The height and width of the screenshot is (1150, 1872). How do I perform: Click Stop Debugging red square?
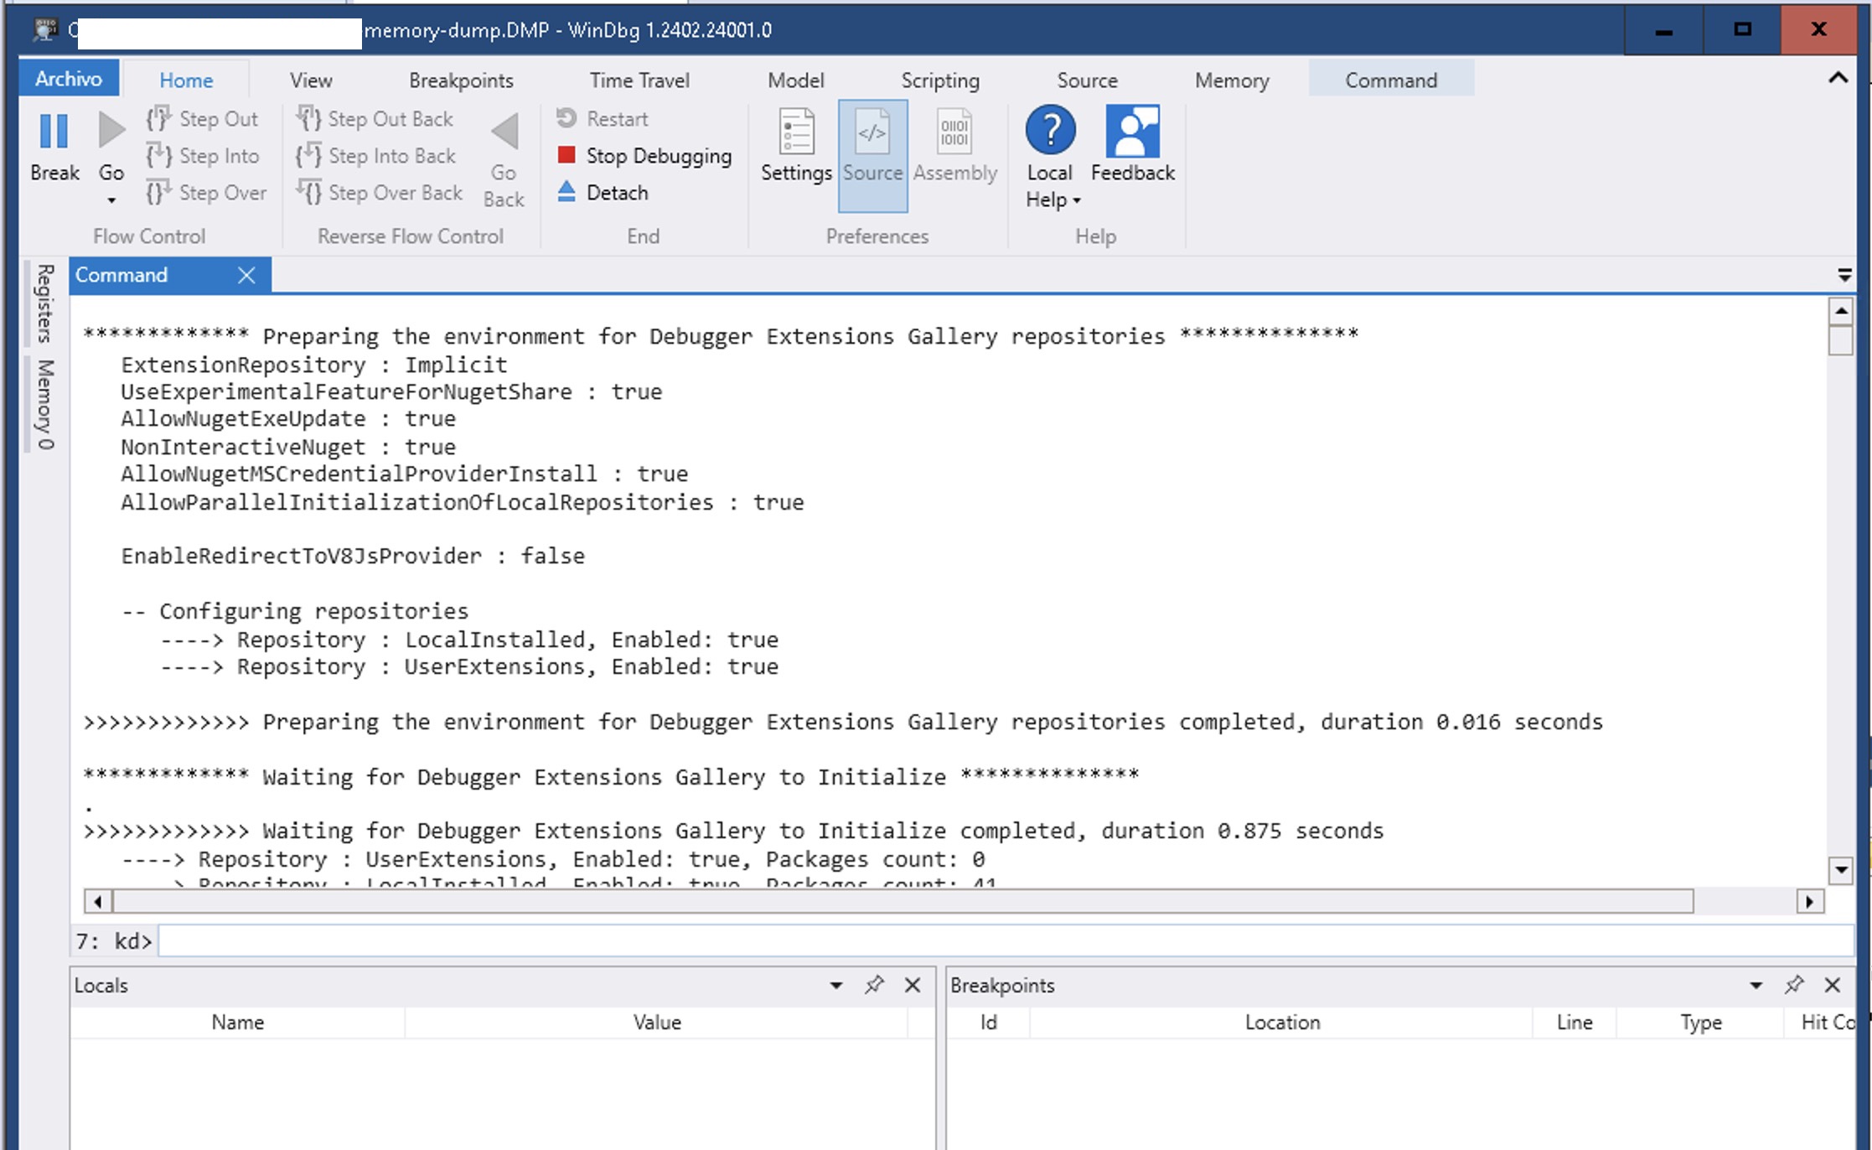pyautogui.click(x=566, y=155)
